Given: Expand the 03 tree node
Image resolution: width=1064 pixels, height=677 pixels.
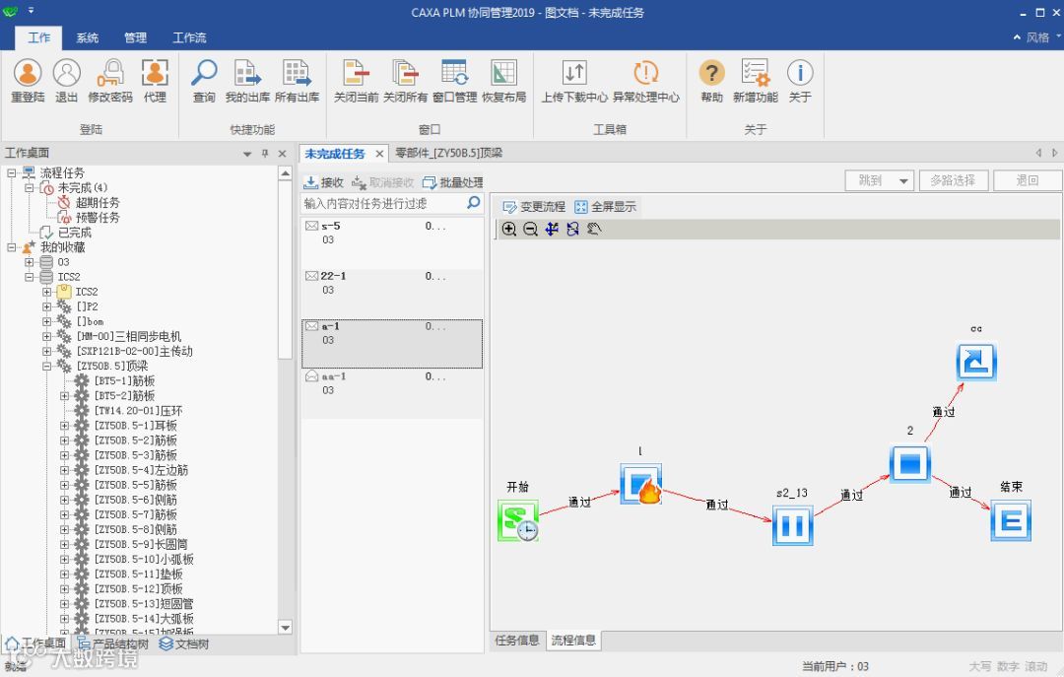Looking at the screenshot, I should click(30, 262).
